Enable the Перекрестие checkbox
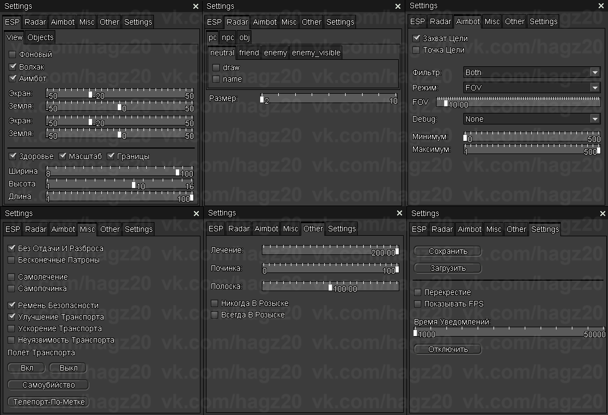Viewport: 608px width, 415px height. pyautogui.click(x=417, y=292)
